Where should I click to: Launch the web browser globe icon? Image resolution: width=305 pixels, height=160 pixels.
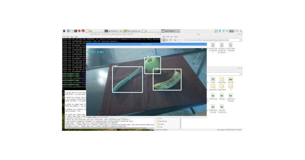click(68, 31)
